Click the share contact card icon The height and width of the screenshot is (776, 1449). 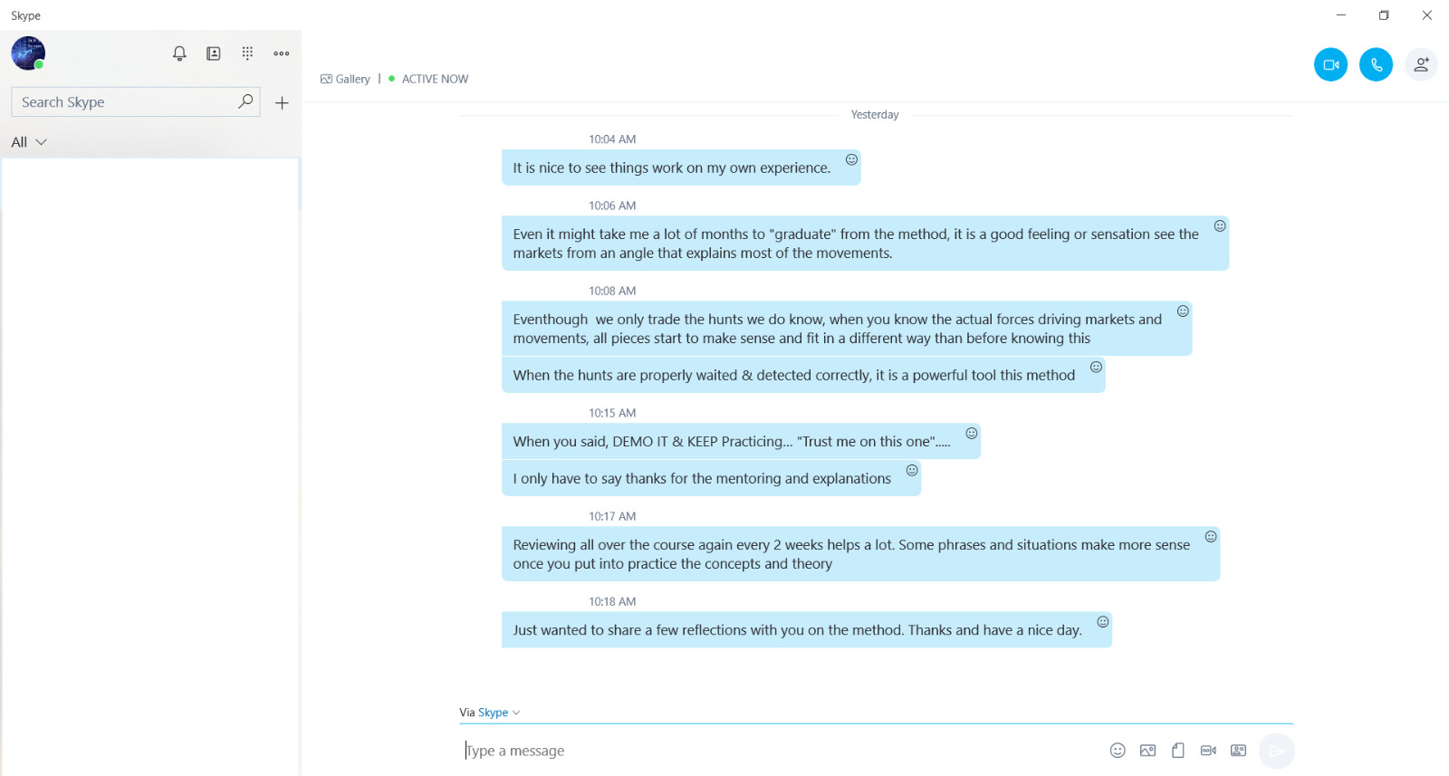coord(1238,750)
